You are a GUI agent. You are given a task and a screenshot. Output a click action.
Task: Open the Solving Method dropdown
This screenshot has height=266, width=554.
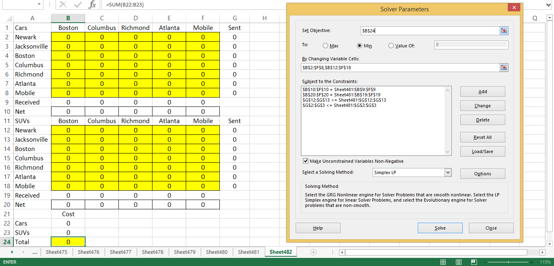448,172
